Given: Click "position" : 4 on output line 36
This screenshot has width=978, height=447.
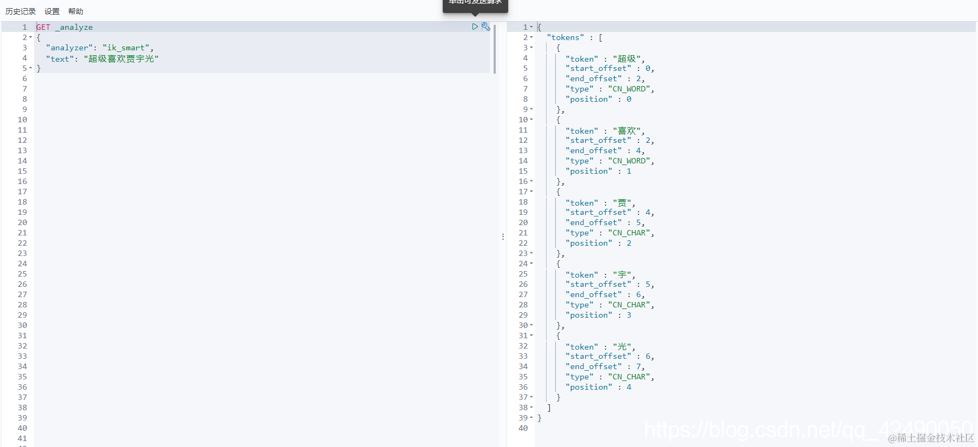Looking at the screenshot, I should (599, 387).
